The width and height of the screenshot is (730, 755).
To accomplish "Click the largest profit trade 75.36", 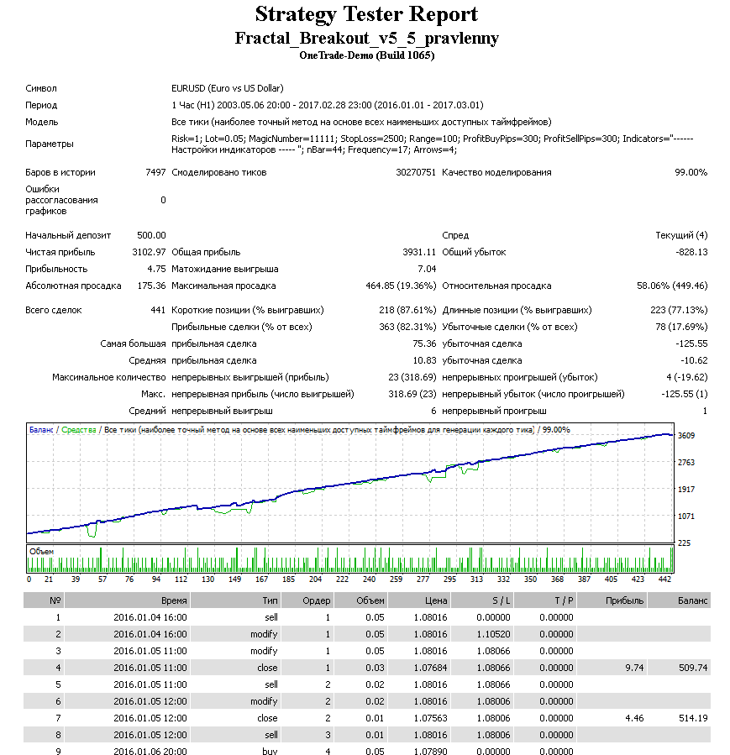I will pos(424,343).
